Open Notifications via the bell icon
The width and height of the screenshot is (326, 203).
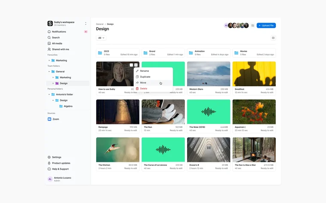[49, 32]
